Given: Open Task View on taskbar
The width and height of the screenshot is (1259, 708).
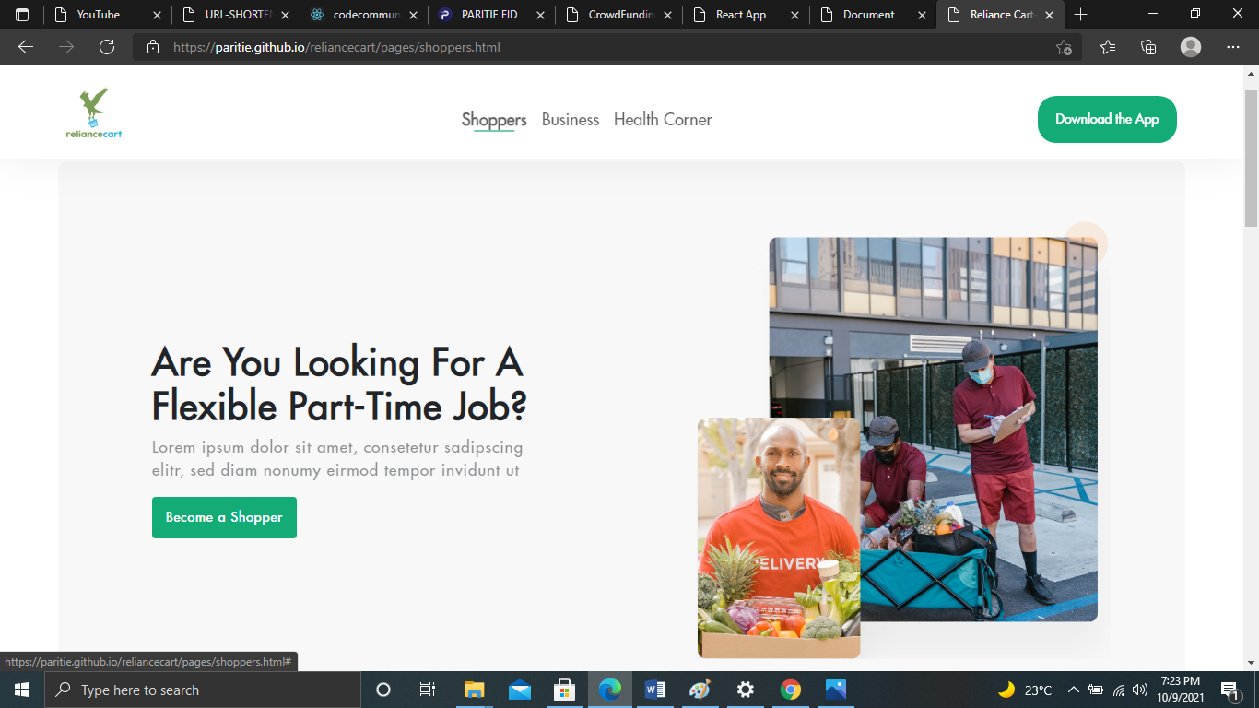Looking at the screenshot, I should point(428,690).
